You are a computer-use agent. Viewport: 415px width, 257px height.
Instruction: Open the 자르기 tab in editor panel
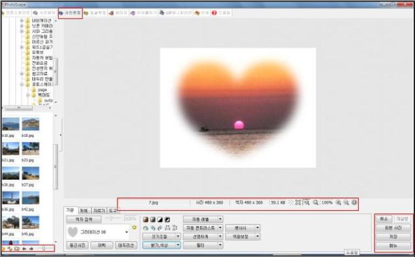click(x=98, y=211)
